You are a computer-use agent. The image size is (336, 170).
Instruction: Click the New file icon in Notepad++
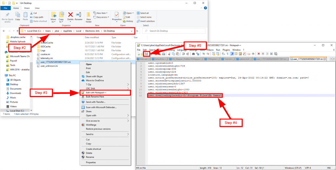(x=138, y=54)
